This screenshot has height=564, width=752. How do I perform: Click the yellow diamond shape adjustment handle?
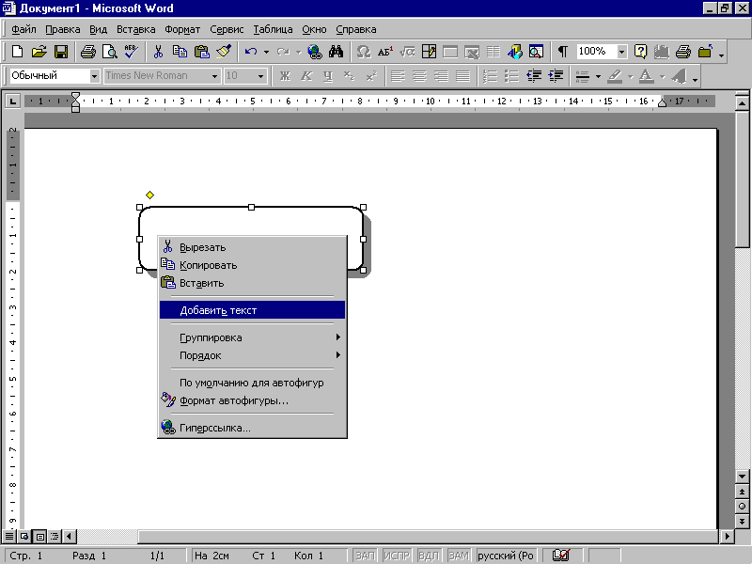(x=149, y=195)
